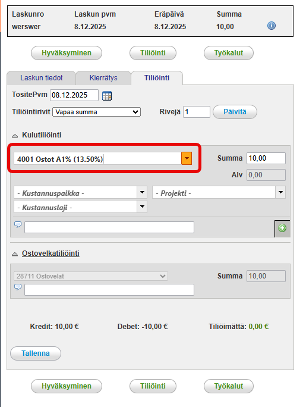The image size is (303, 407).
Task: Open the 28711 Ostovelat dropdown
Action: tap(91, 276)
